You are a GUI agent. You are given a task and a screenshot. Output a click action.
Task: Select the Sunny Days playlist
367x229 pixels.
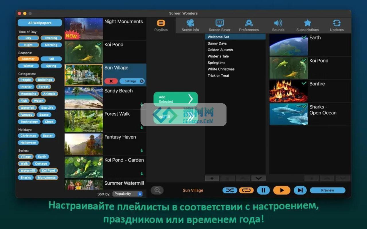235,43
